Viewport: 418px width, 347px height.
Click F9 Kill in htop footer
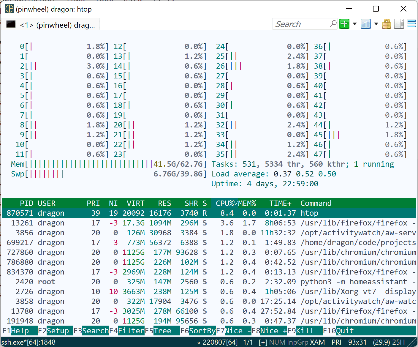tap(305, 331)
